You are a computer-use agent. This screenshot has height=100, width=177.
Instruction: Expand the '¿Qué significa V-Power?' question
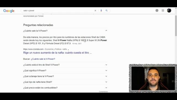pos(66,71)
